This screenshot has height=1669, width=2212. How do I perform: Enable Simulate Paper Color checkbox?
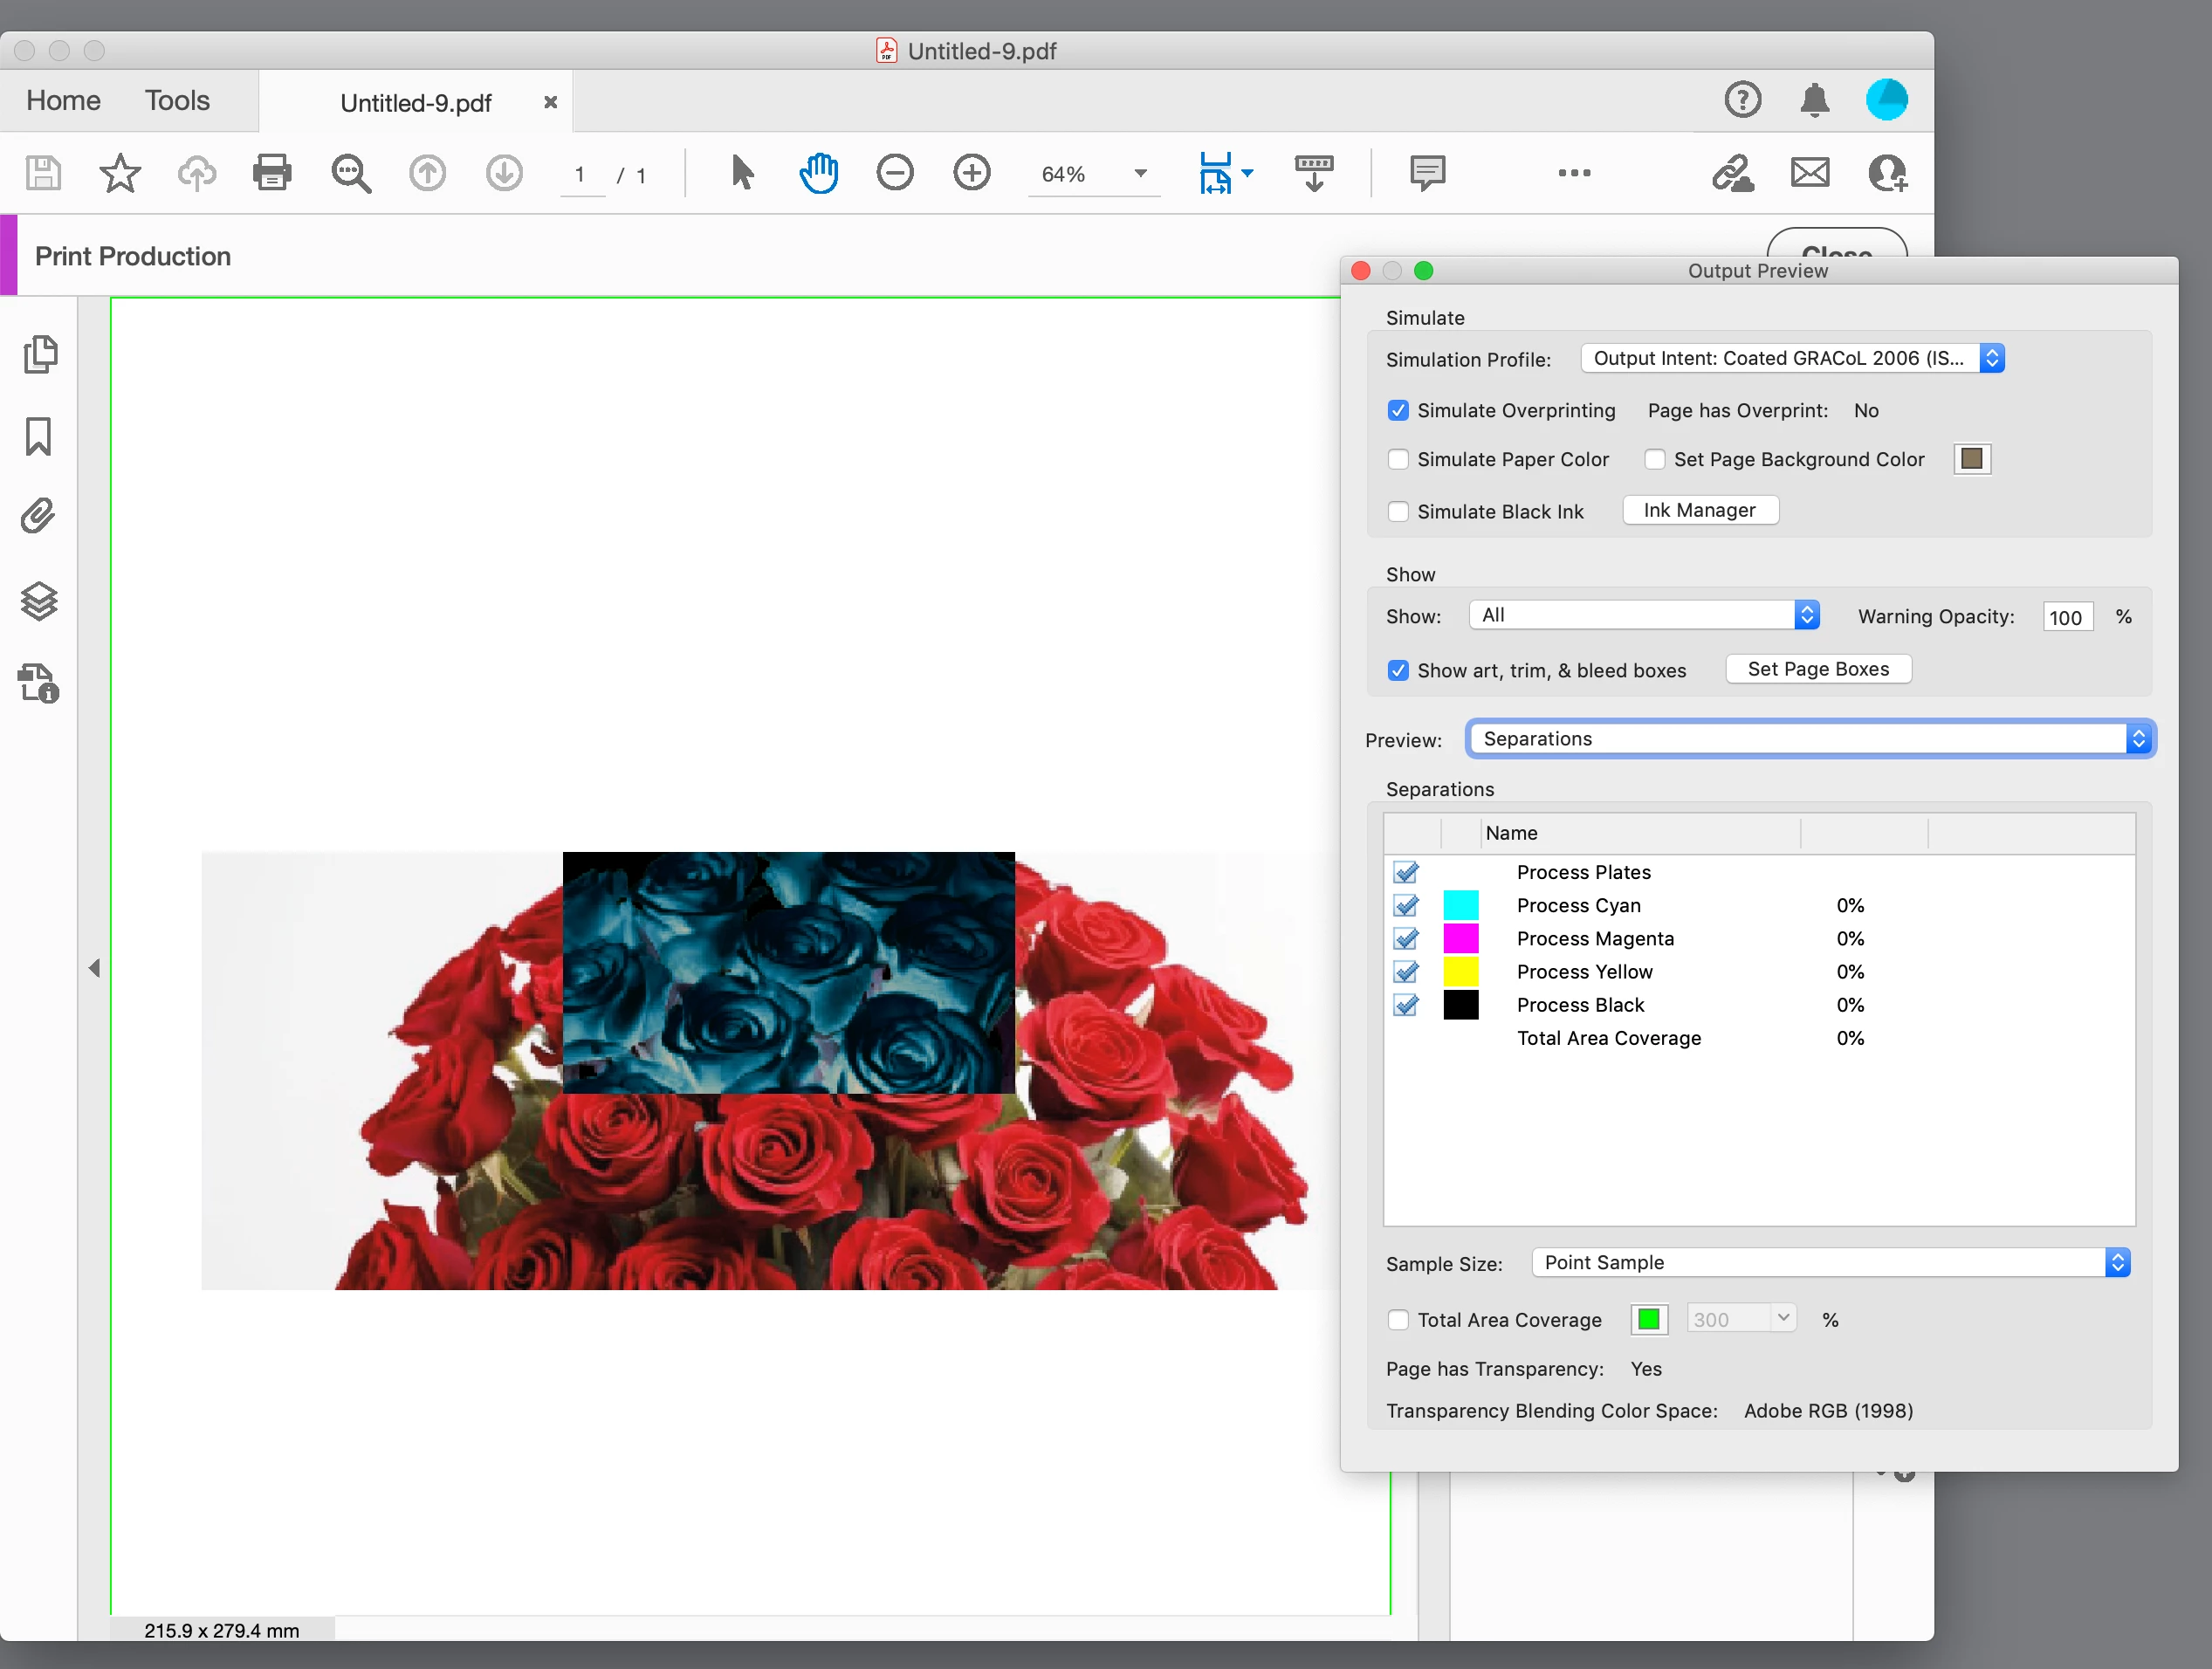[1398, 459]
